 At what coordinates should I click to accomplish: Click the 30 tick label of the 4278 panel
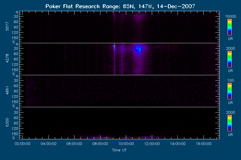pos(16,49)
